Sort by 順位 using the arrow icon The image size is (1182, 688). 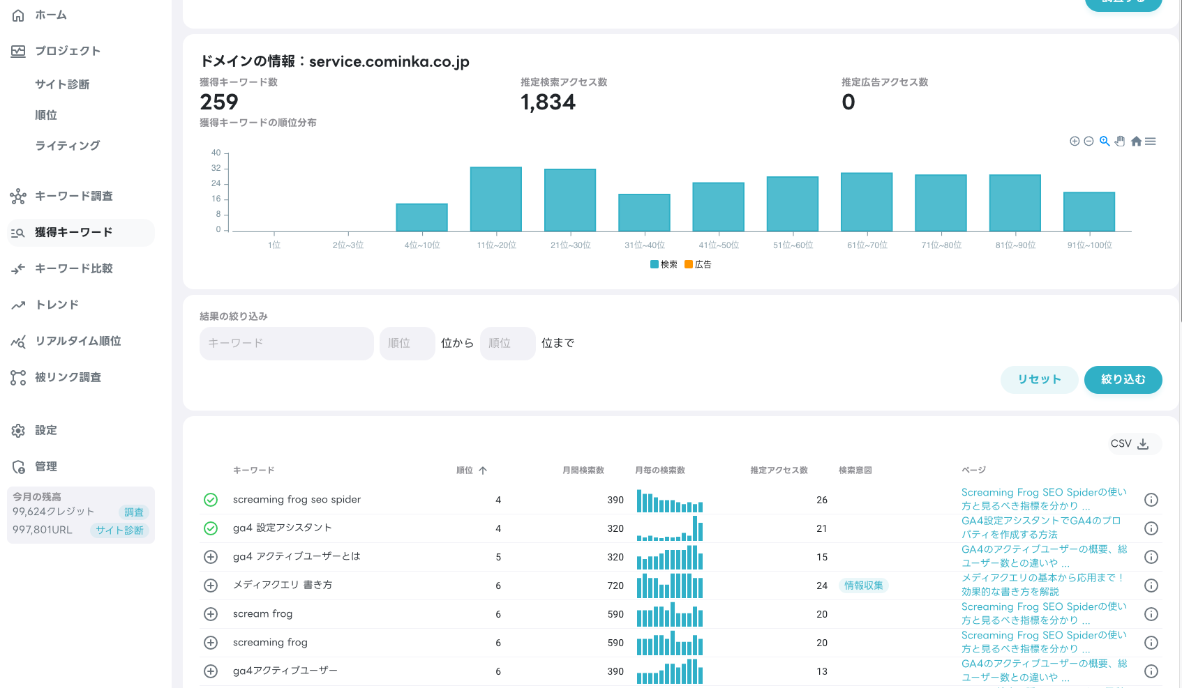coord(483,471)
